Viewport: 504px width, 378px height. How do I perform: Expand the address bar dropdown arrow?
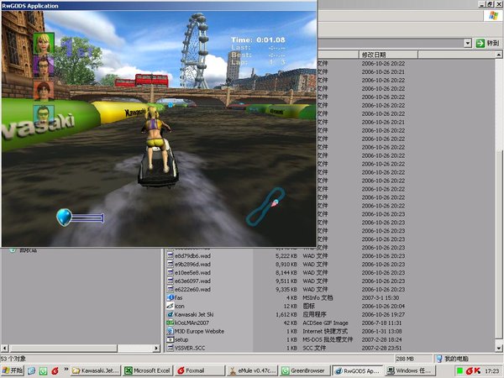pyautogui.click(x=466, y=43)
